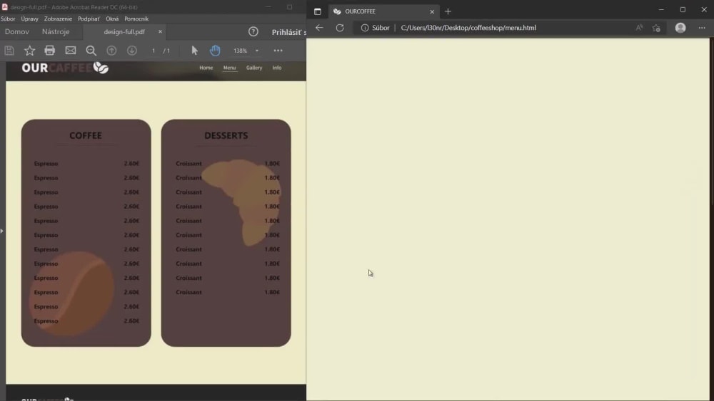Switch to the Domov tab
This screenshot has width=714, height=401.
(x=17, y=31)
